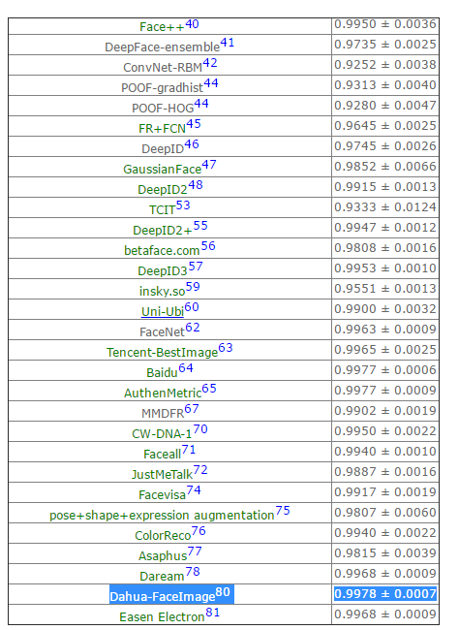
Task: Open the pose+shape+expression augmentation link
Action: (162, 515)
